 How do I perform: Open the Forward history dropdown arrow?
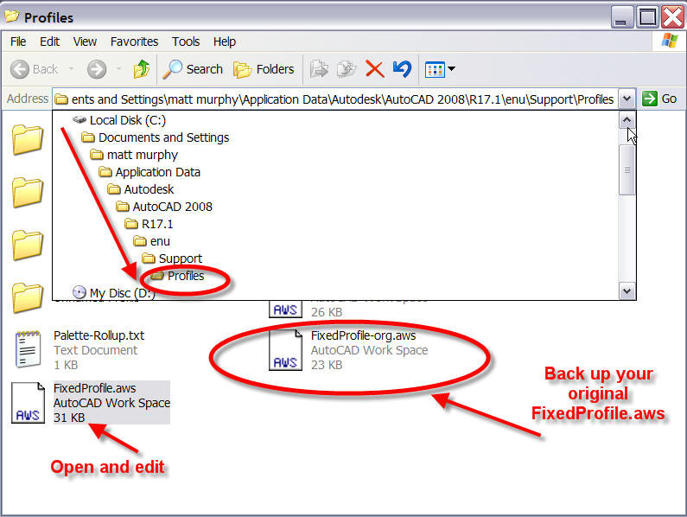click(x=118, y=69)
